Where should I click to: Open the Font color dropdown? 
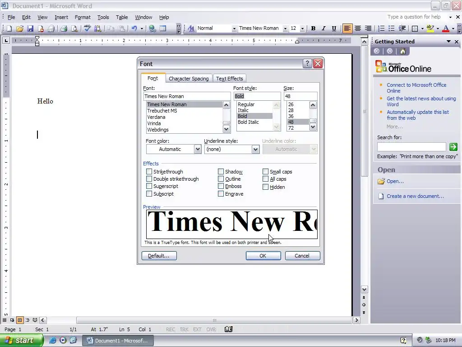pos(198,149)
